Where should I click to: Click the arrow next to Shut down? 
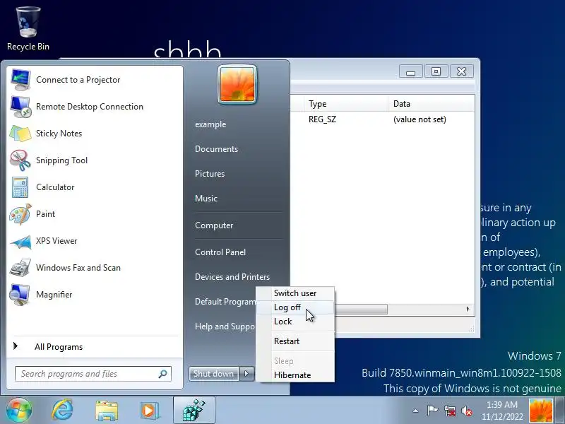point(246,374)
